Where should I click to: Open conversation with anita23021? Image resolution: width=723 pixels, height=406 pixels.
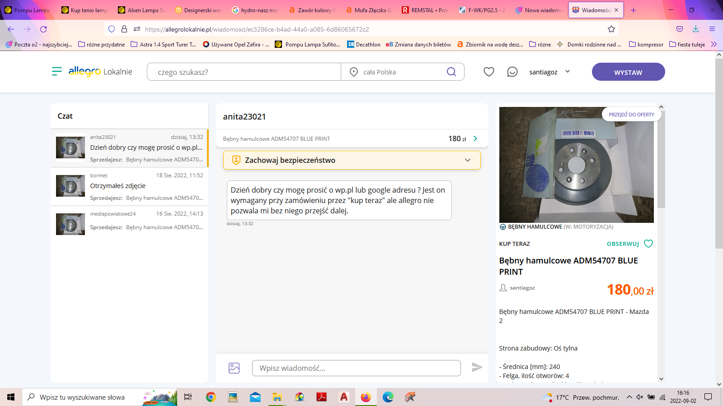click(130, 148)
